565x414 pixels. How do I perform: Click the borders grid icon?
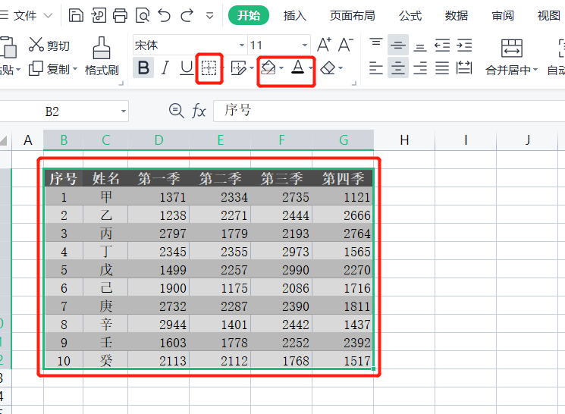(209, 69)
